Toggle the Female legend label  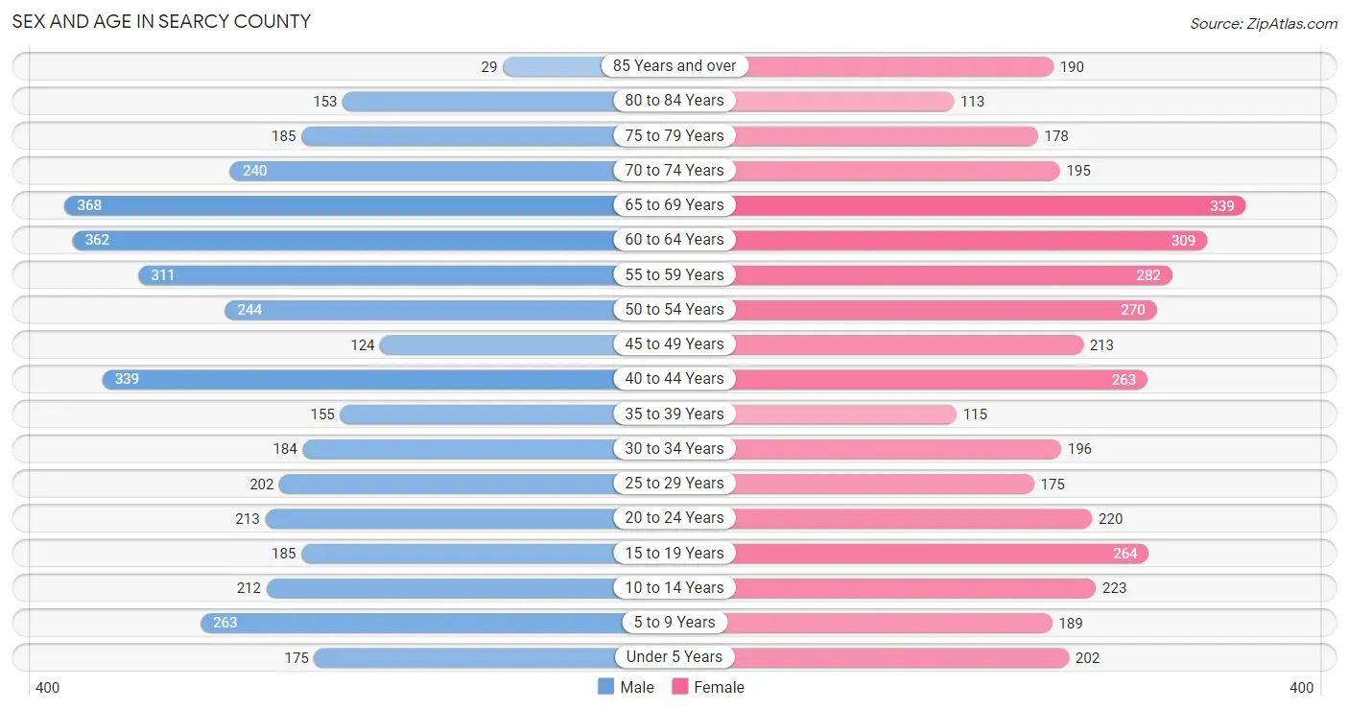point(720,687)
